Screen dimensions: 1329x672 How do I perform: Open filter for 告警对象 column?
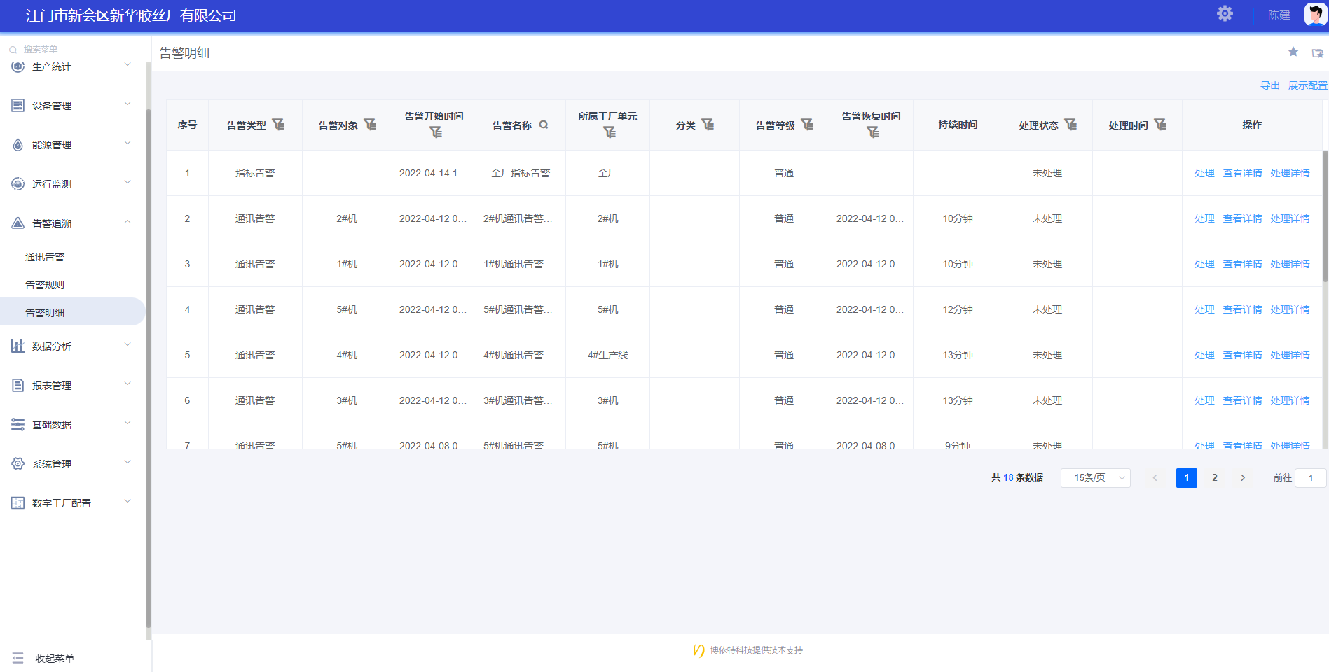click(x=370, y=125)
